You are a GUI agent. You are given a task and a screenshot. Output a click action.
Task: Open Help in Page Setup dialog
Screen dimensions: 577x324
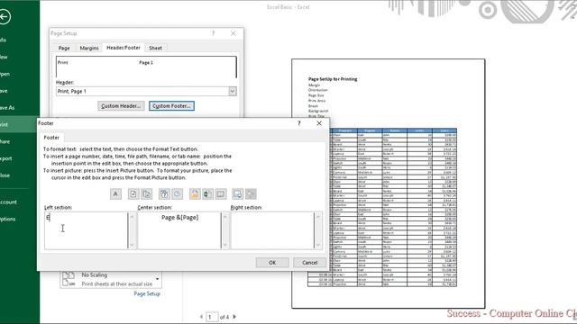pyautogui.click(x=214, y=33)
